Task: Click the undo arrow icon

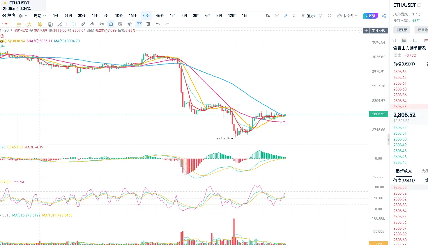Action: click(x=158, y=24)
